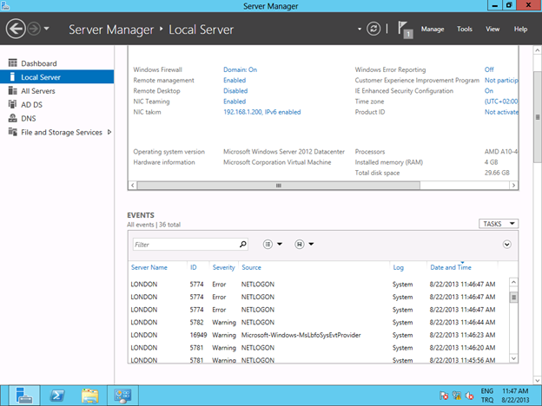Viewport: 542px width, 406px height.
Task: Open the Manage menu
Action: tap(433, 29)
